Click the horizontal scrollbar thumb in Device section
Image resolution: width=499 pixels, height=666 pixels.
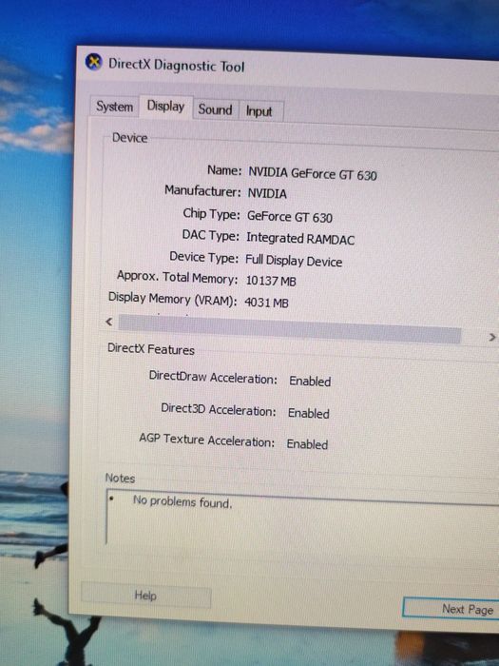(x=290, y=329)
